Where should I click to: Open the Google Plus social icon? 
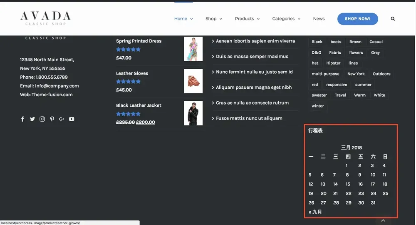(x=62, y=119)
